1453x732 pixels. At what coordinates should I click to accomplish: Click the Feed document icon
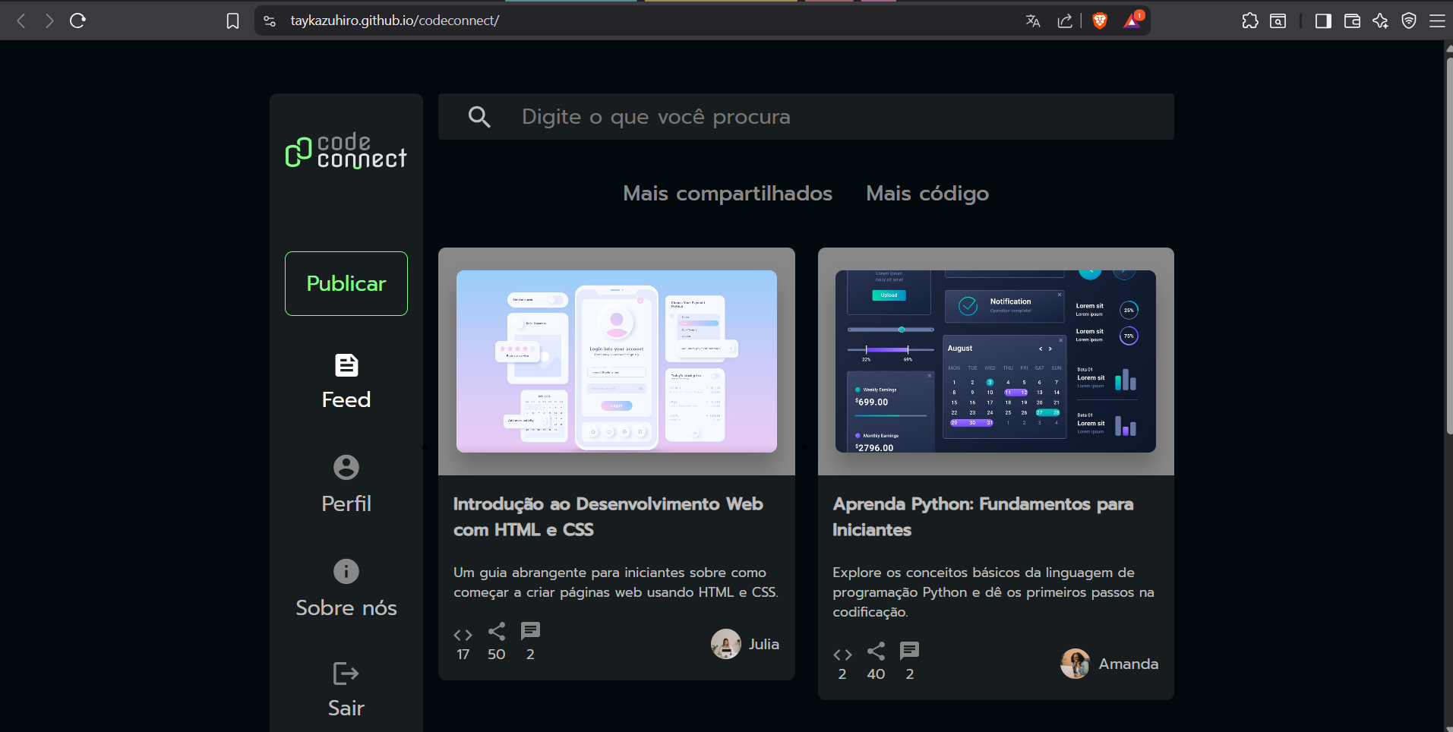pyautogui.click(x=346, y=365)
